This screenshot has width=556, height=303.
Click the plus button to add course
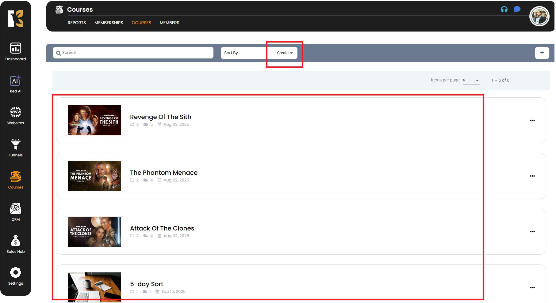[x=542, y=53]
